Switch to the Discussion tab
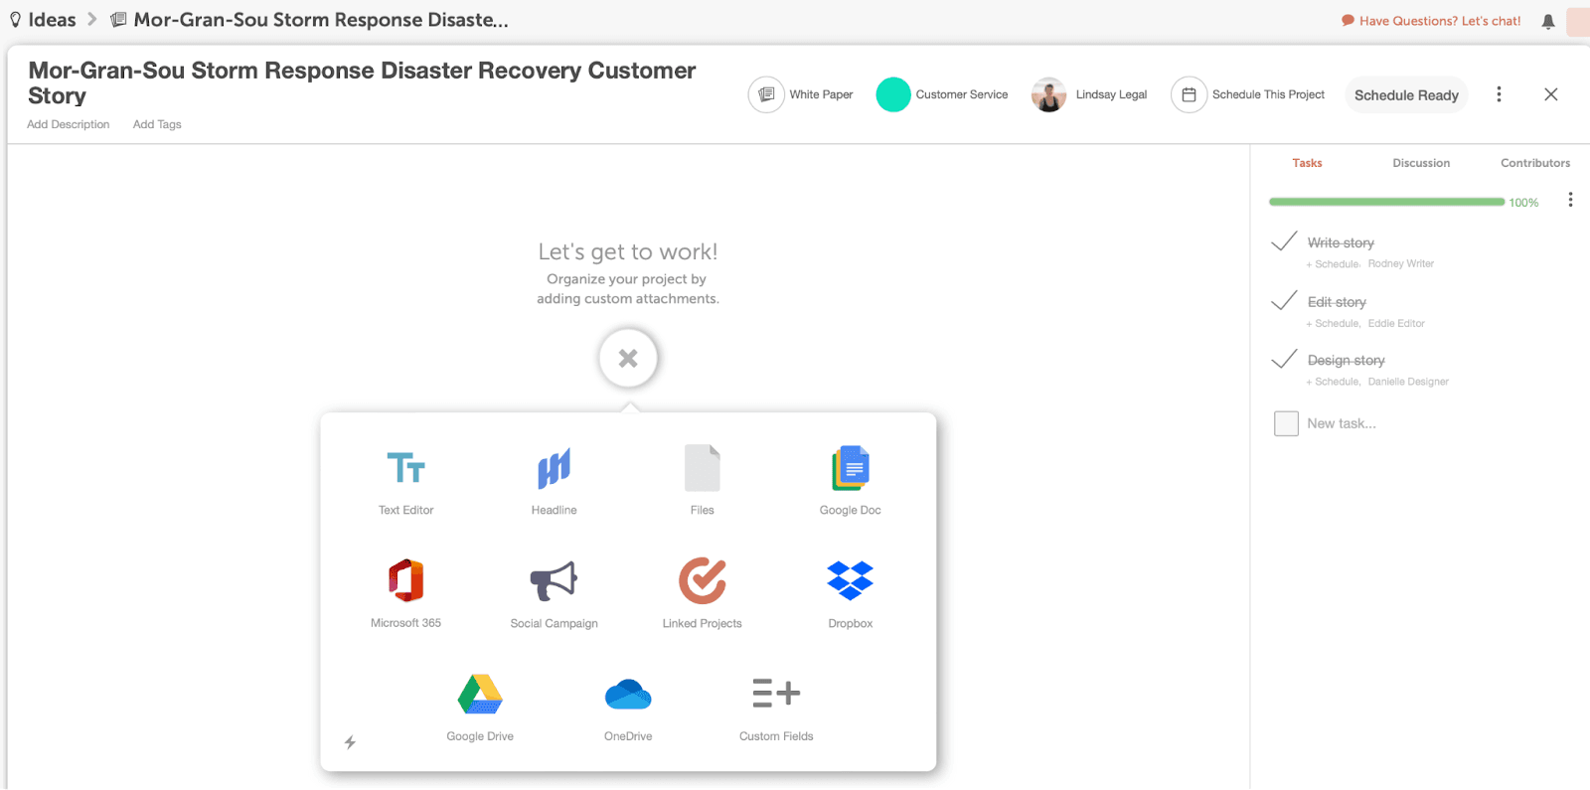This screenshot has height=790, width=1590. (x=1421, y=163)
